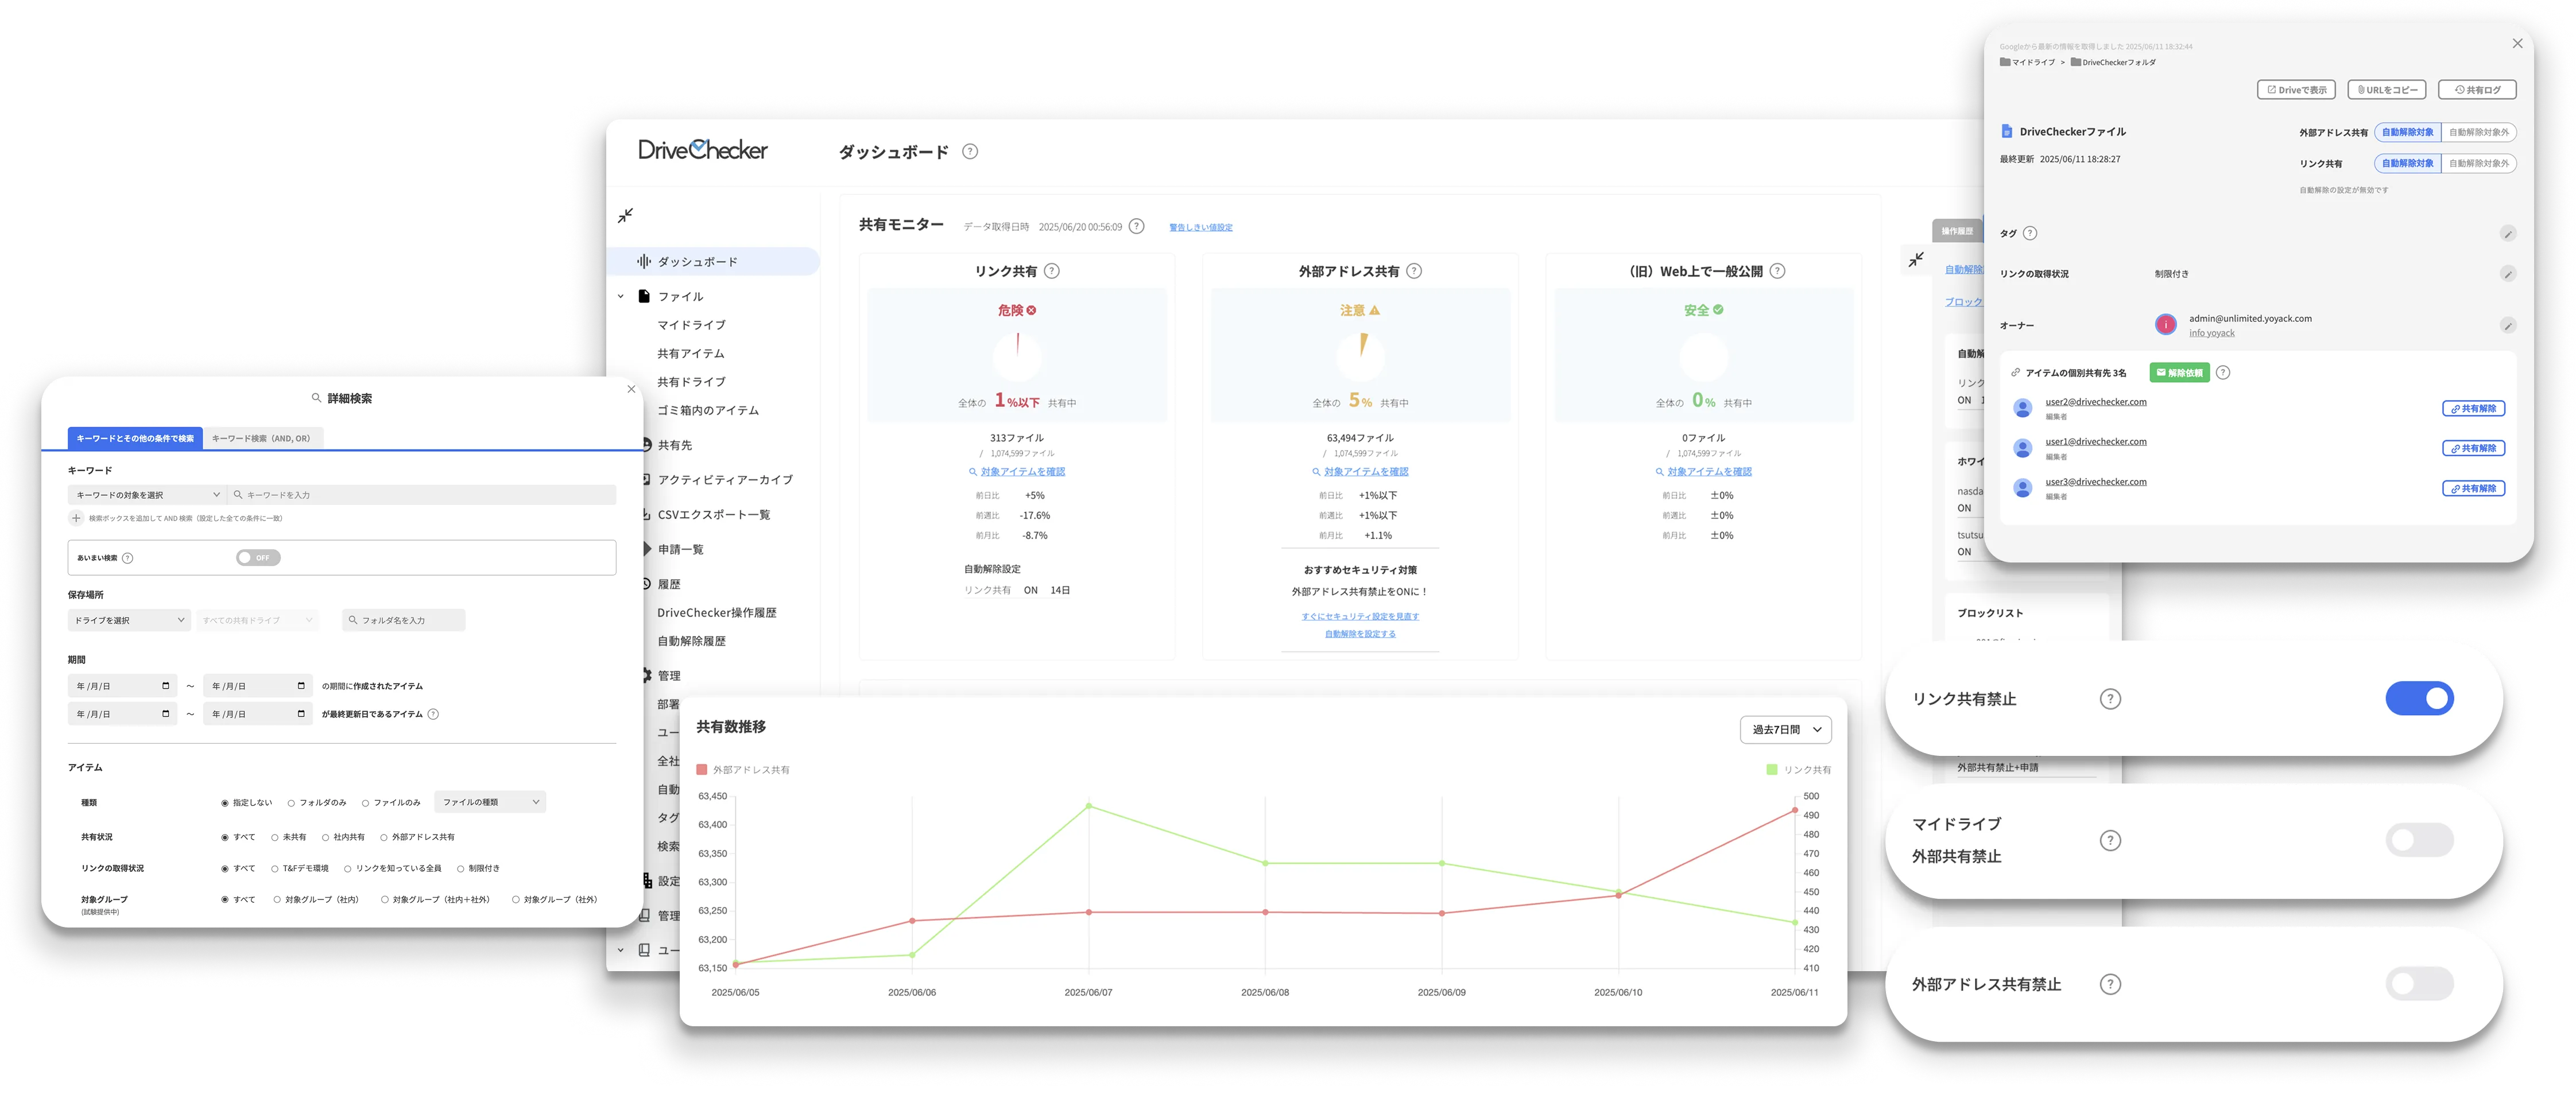This screenshot has width=2576, height=1102.
Task: Click the DriveCheckerファイル document icon
Action: [2007, 132]
